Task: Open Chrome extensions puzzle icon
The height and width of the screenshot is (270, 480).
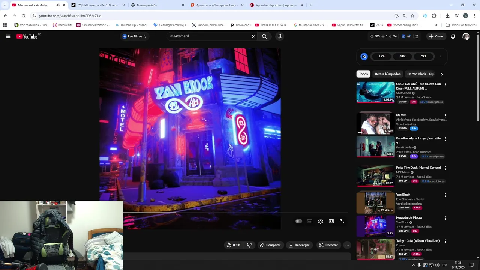Action: point(434,16)
